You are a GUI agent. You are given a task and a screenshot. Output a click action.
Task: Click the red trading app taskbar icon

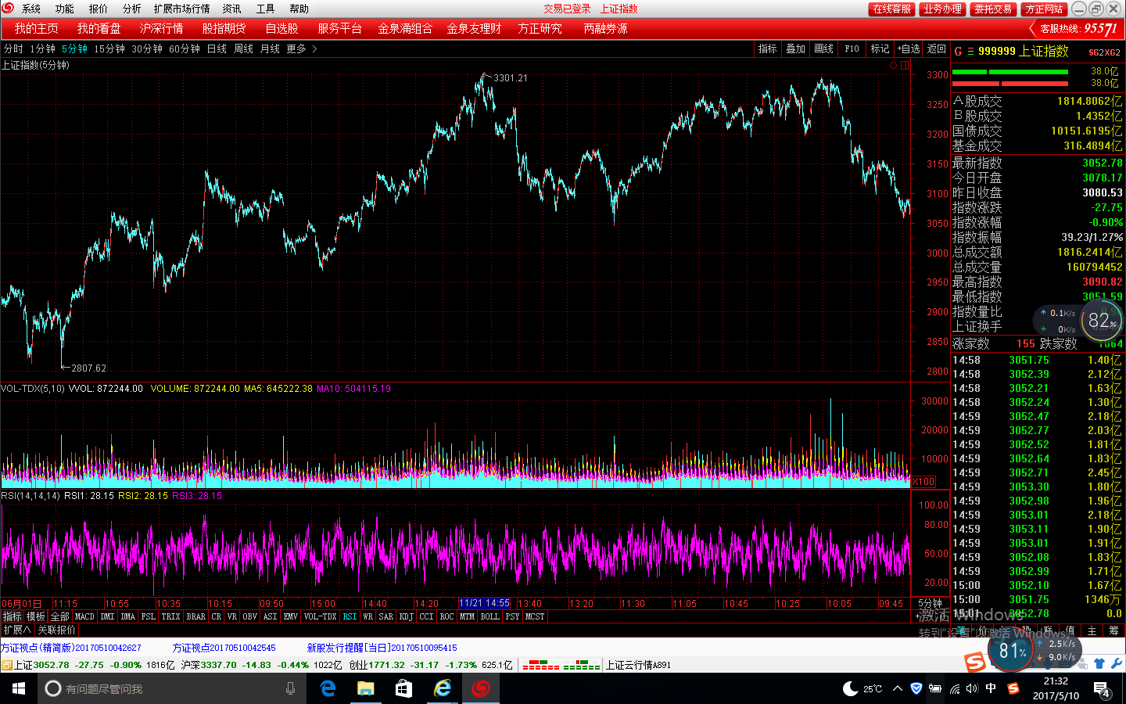(480, 688)
